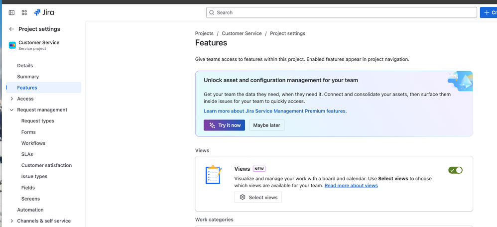Click Channels & self service label

[x=44, y=221]
